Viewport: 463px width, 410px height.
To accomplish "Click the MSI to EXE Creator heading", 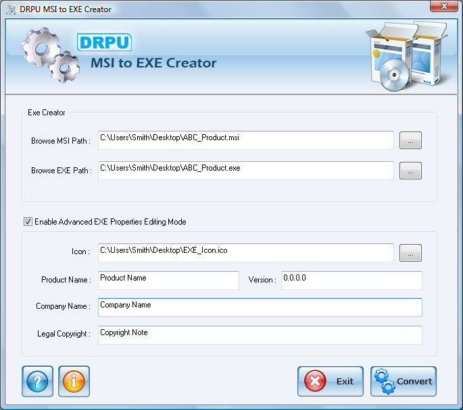I will [153, 63].
